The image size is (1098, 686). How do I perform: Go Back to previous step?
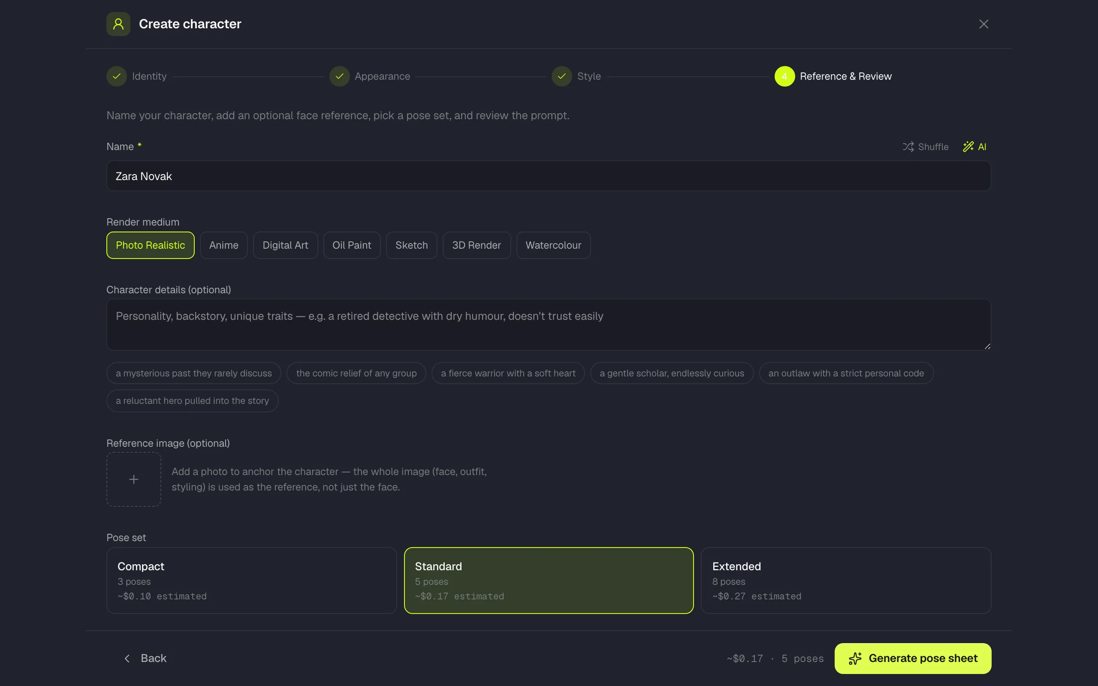tap(145, 658)
